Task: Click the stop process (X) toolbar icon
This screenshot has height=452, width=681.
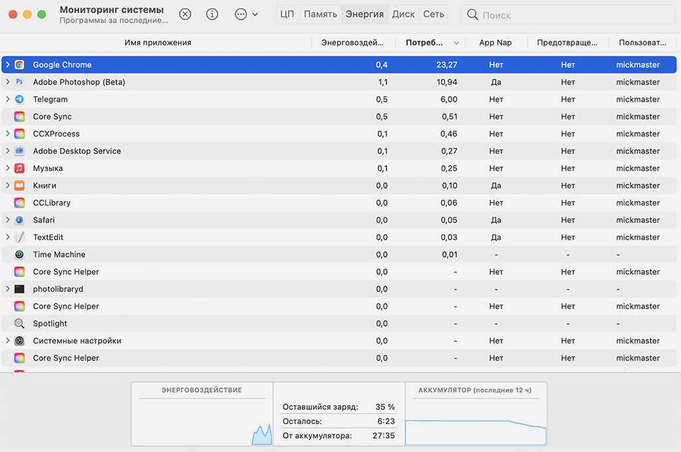Action: point(186,14)
